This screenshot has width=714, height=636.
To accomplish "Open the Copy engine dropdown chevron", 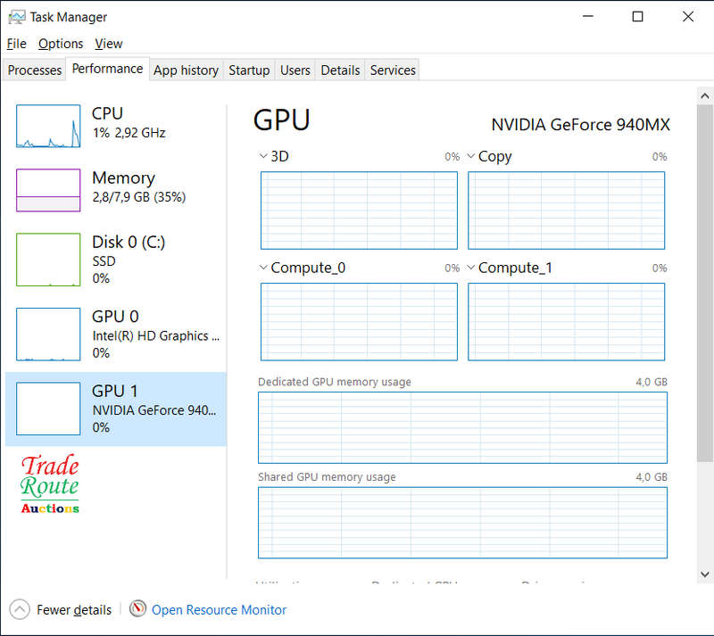I will coord(471,156).
